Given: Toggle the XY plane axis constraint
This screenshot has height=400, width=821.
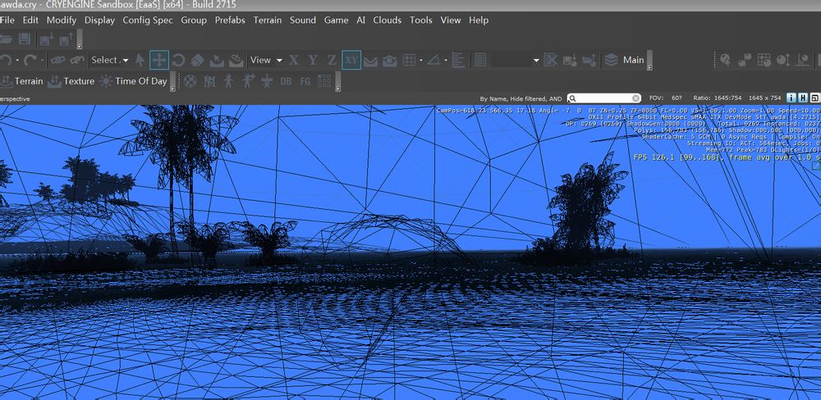Looking at the screenshot, I should (351, 60).
